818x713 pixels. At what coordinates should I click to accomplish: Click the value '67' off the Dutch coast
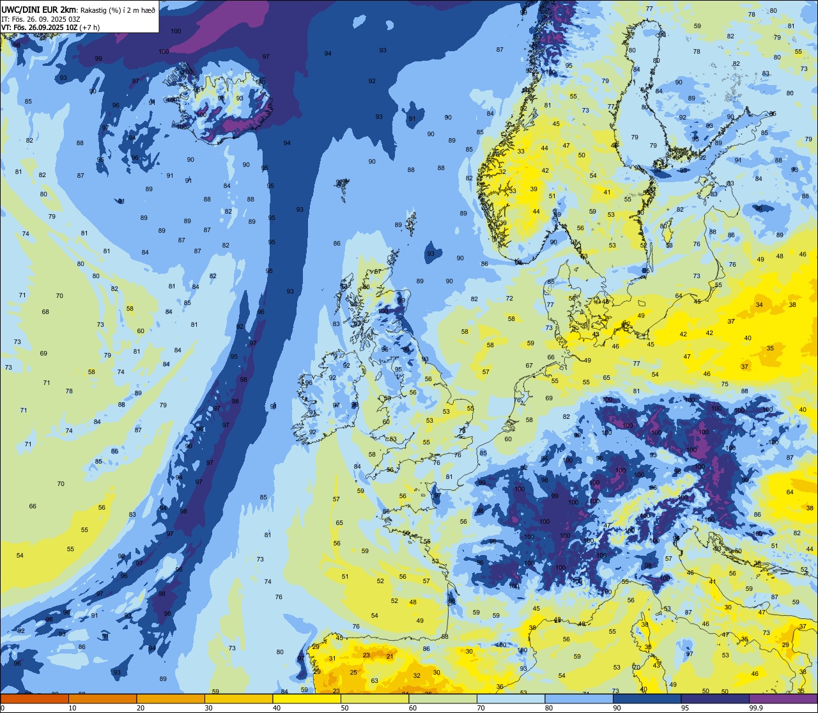(529, 366)
